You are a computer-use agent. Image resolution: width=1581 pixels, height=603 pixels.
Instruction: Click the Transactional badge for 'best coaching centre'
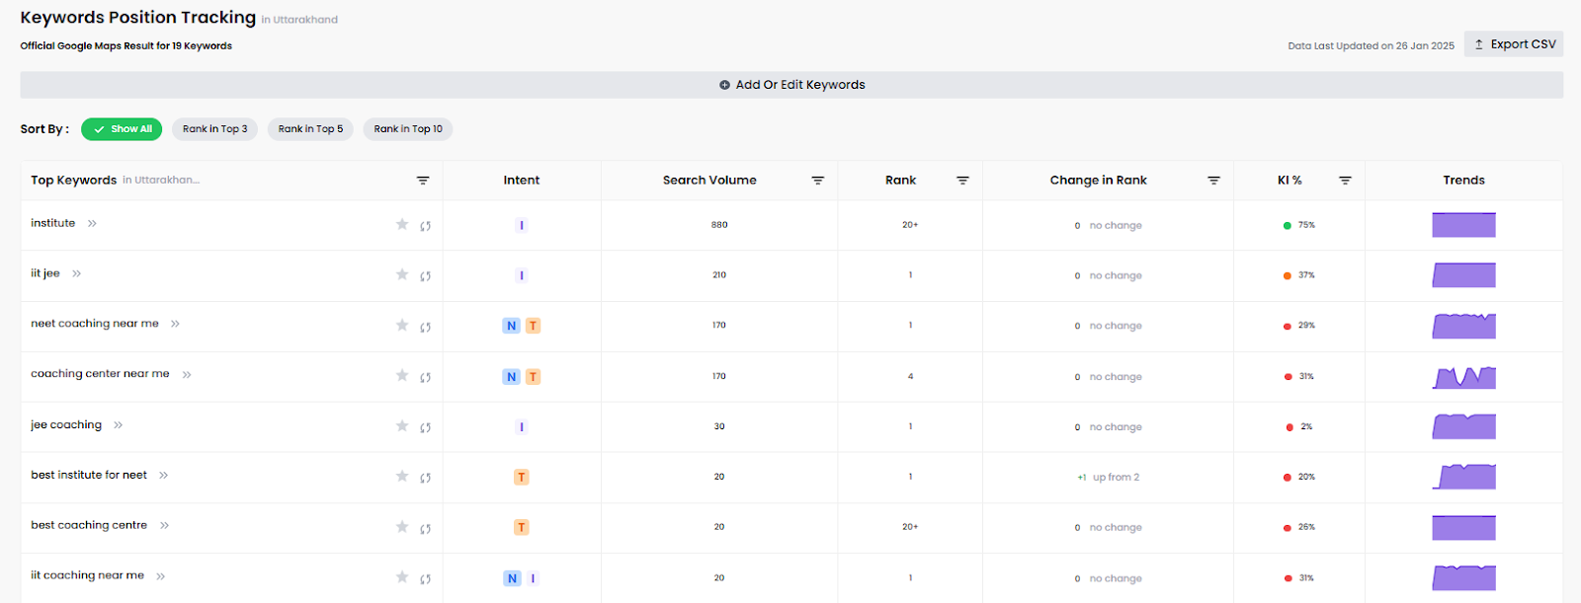click(x=522, y=528)
